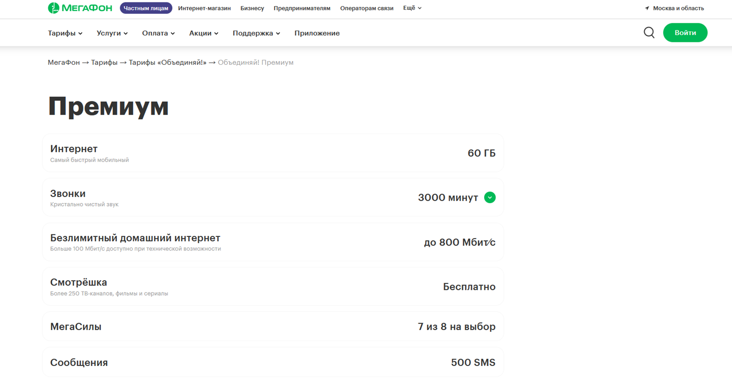
Task: Click the до 800 Мбит/с value
Action: [460, 242]
